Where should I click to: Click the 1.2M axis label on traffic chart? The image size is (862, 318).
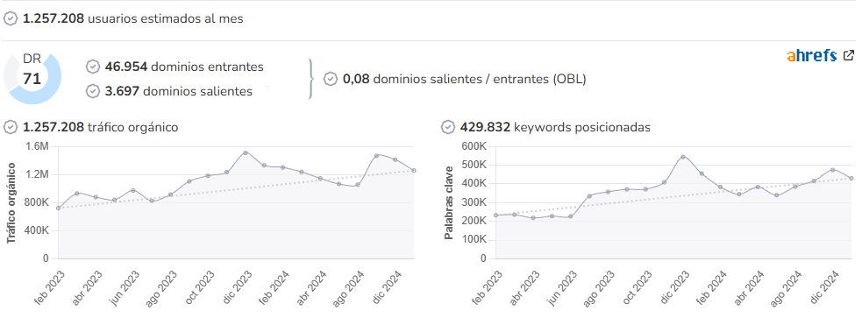point(38,174)
